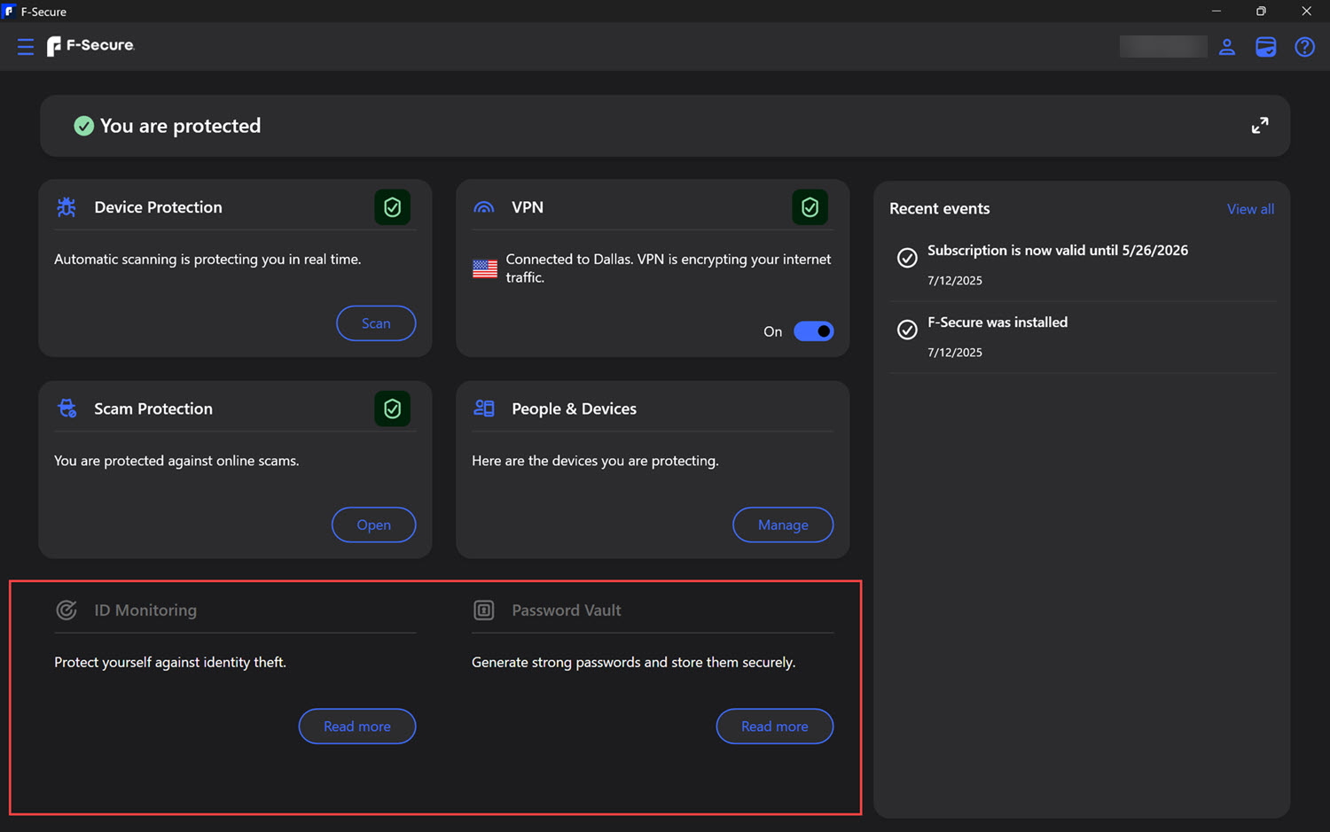Click the People & Devices icon
Screen dimensions: 1330x832
click(x=484, y=408)
